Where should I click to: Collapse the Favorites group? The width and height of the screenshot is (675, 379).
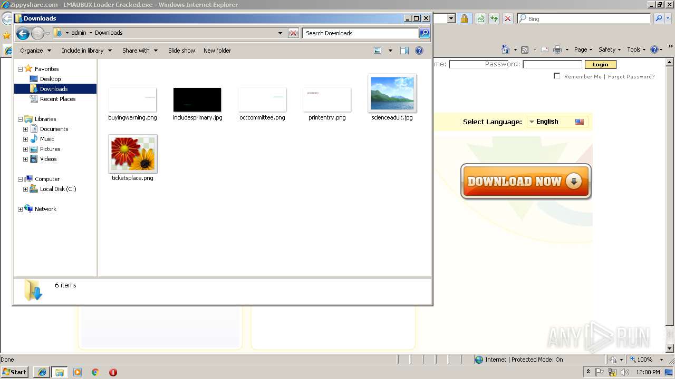[x=20, y=69]
